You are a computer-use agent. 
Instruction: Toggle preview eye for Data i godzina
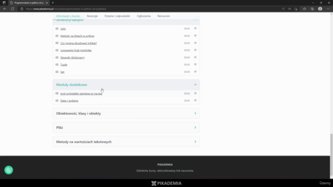pyautogui.click(x=195, y=100)
